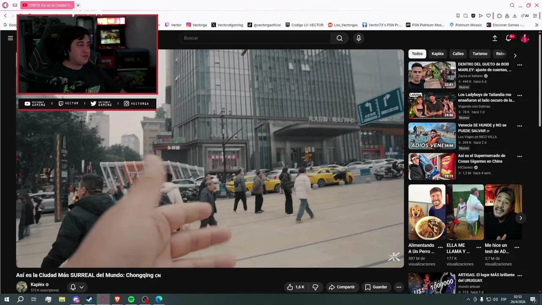Open options menu for Bob Marley video

tap(520, 65)
